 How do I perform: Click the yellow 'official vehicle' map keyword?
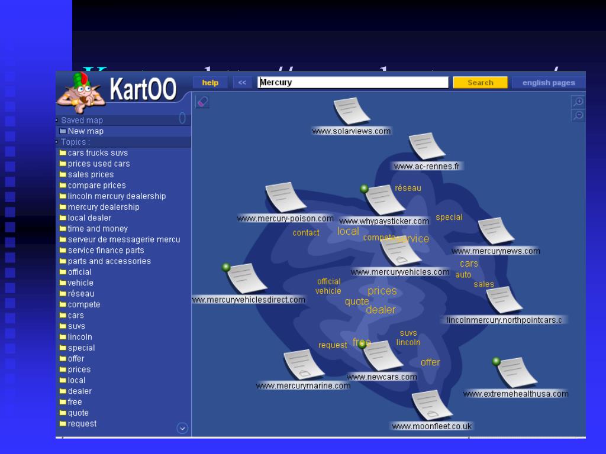(328, 286)
